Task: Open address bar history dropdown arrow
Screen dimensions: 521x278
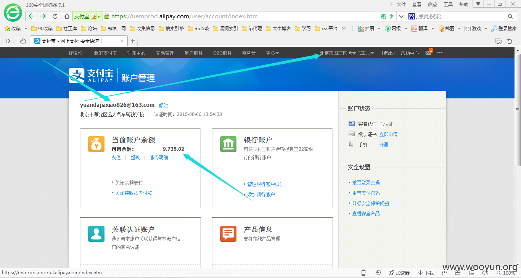Action: click(401, 16)
